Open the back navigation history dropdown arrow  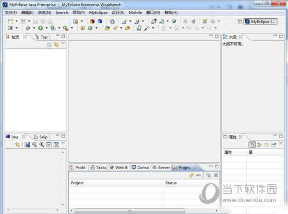click(203, 28)
